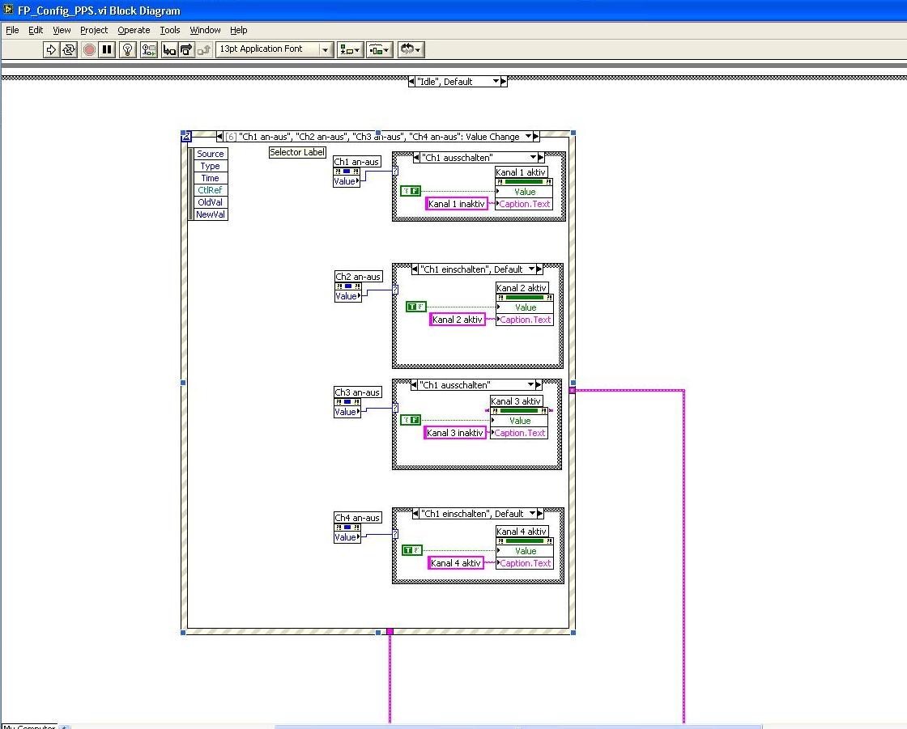
Task: Select the Type event data node
Action: coord(210,166)
